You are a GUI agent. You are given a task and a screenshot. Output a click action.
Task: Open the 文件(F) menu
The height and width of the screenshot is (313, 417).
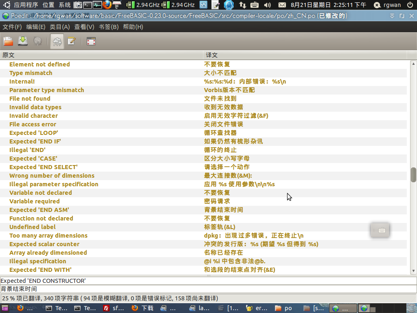12,27
